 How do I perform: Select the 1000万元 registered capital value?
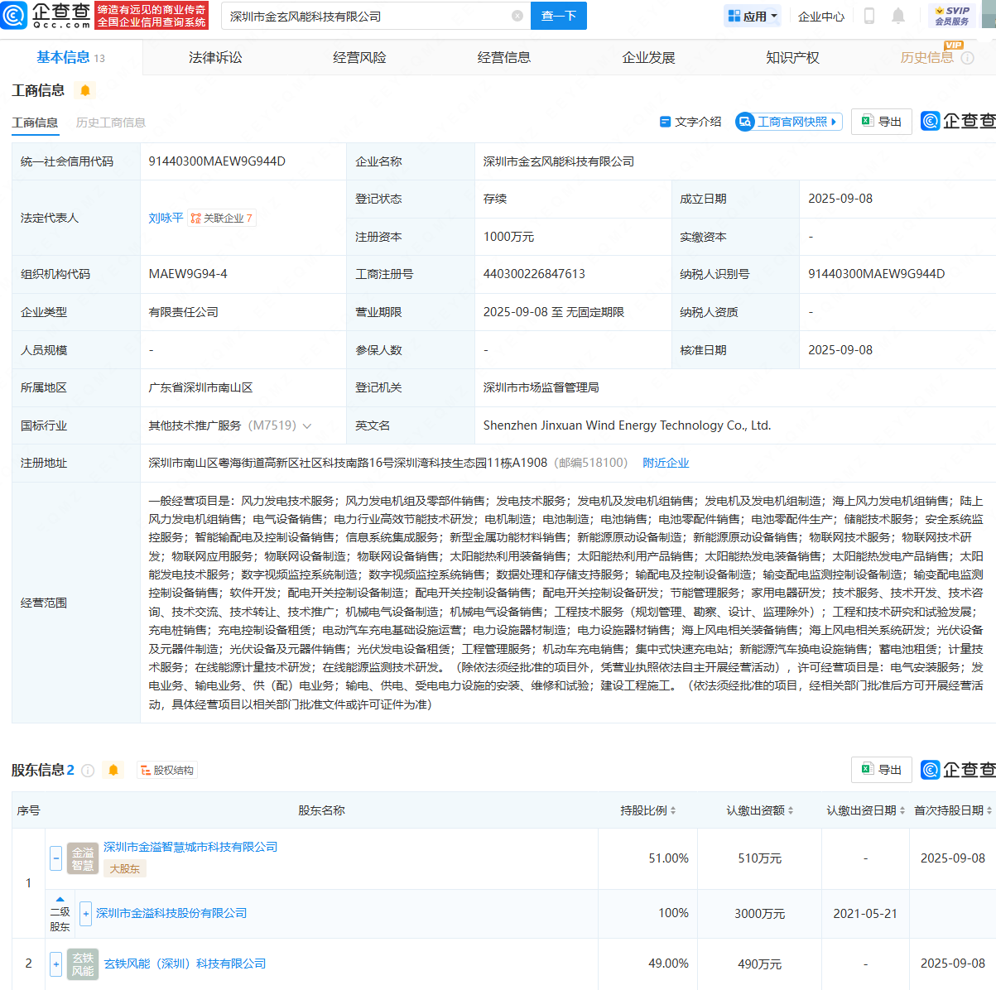pyautogui.click(x=508, y=237)
